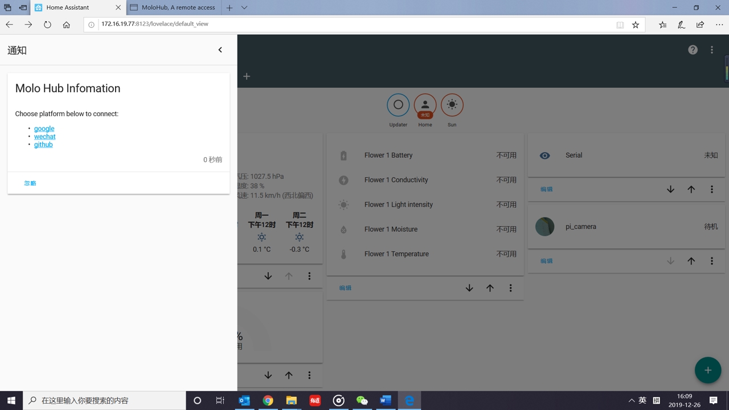
Task: Click the Sun badge icon
Action: point(452,104)
